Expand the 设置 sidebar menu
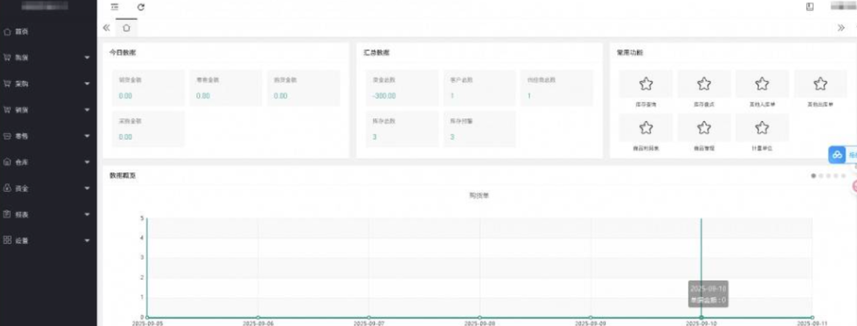This screenshot has height=326, width=857. point(48,240)
